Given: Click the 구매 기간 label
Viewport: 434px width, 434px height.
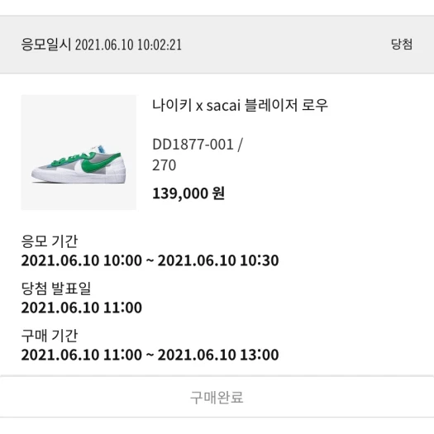Looking at the screenshot, I should pyautogui.click(x=50, y=336).
